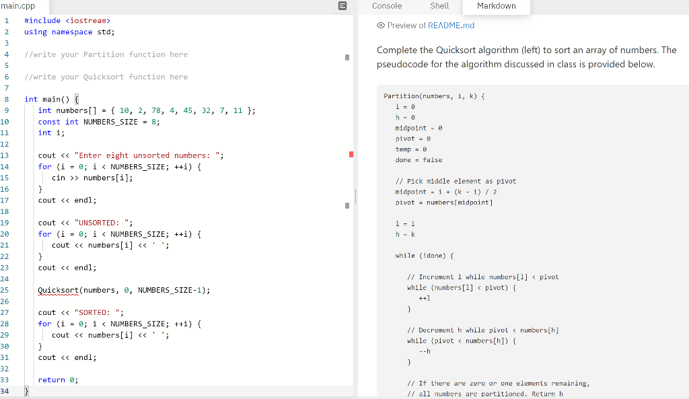Viewport: 689px width, 399px height.
Task: Click 'while (pivot < numbers[h]) {' pseudocode line
Action: [x=462, y=341]
